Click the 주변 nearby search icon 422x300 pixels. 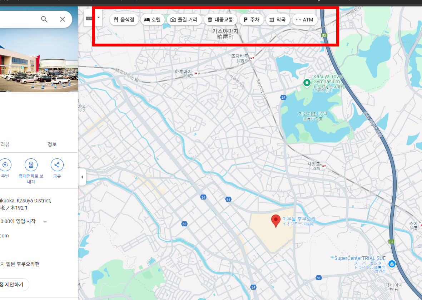click(6, 165)
